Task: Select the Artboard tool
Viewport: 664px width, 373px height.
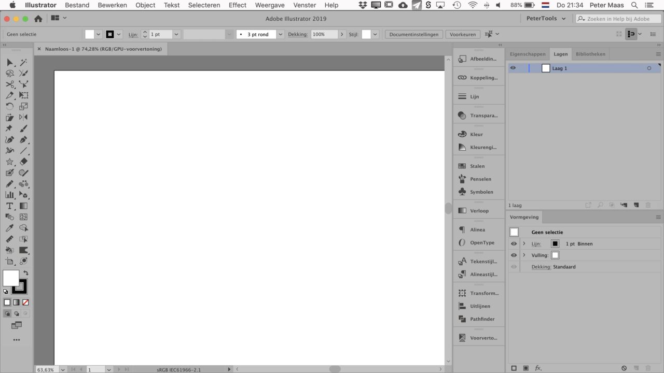Action: [10, 262]
